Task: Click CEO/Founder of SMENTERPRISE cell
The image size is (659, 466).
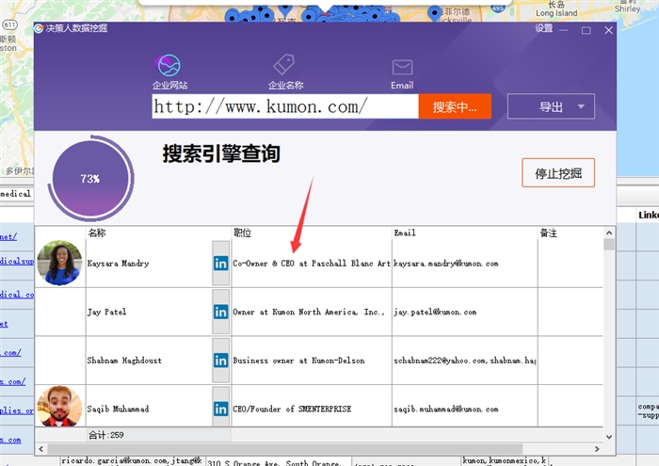Action: pos(312,409)
